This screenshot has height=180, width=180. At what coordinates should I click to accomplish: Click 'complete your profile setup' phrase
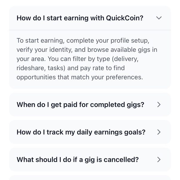(98, 40)
